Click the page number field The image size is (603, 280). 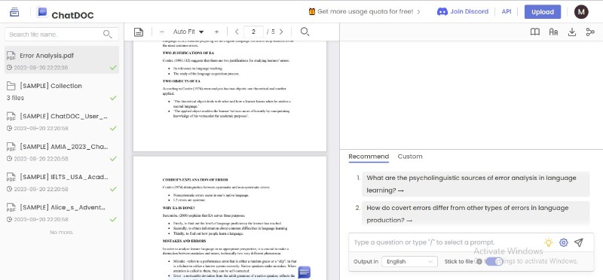pyautogui.click(x=253, y=32)
